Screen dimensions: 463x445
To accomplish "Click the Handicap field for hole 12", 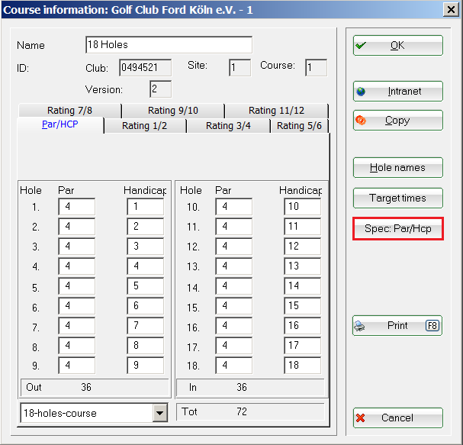I will point(302,246).
